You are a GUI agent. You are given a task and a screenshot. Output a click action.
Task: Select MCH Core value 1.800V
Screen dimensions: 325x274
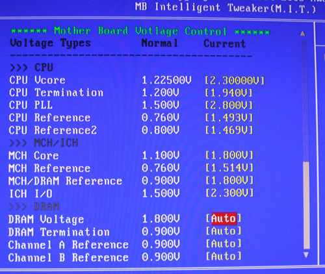(x=229, y=155)
